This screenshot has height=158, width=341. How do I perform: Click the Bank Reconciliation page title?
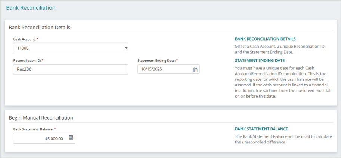(31, 7)
